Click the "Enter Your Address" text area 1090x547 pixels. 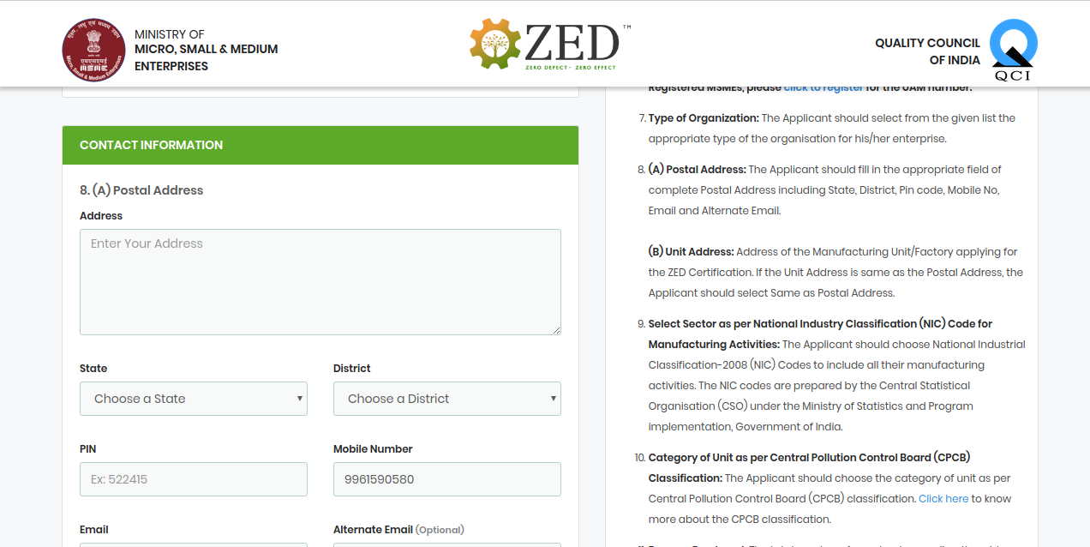[320, 281]
